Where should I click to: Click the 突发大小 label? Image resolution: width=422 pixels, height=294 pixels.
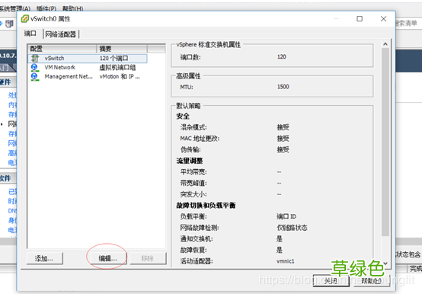click(x=193, y=194)
